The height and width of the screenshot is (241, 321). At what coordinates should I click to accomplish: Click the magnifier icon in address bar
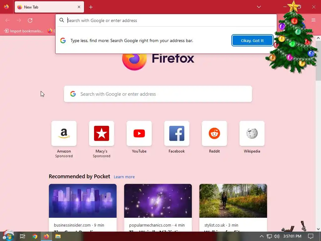tap(62, 20)
